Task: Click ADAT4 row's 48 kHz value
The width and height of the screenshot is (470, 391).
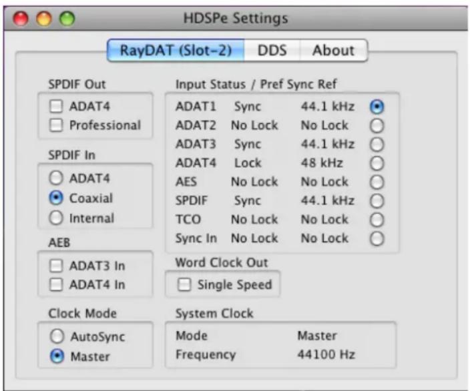Action: coord(322,163)
